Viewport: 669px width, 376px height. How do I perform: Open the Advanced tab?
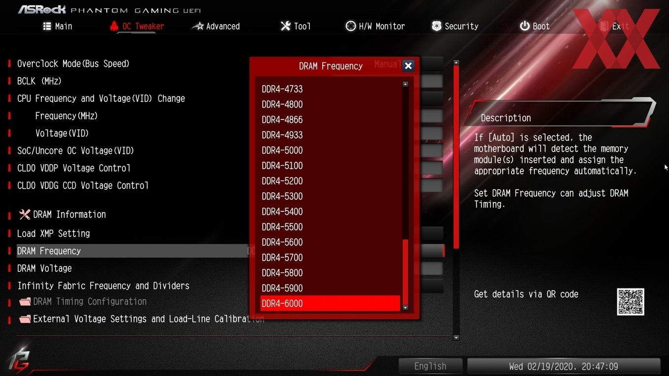(216, 26)
